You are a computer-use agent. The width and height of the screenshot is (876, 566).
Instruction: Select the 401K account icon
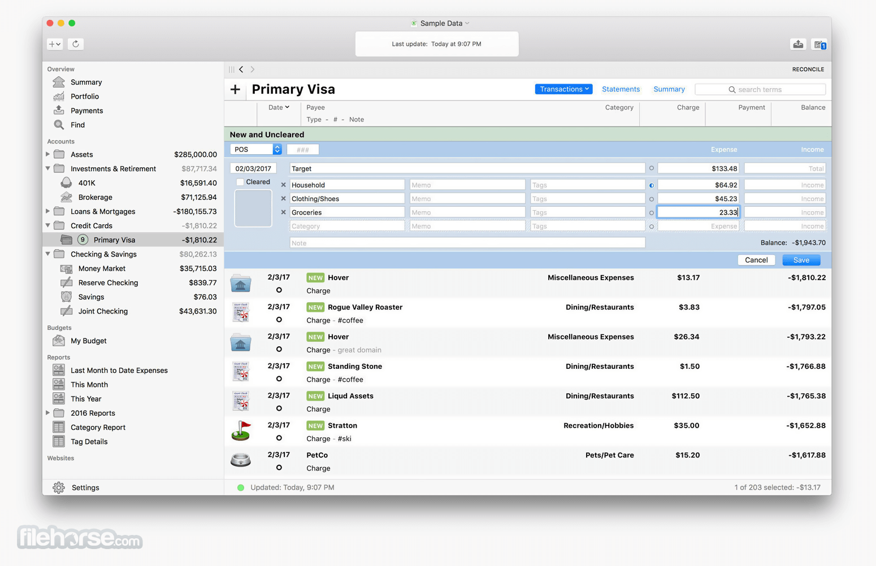pos(66,182)
